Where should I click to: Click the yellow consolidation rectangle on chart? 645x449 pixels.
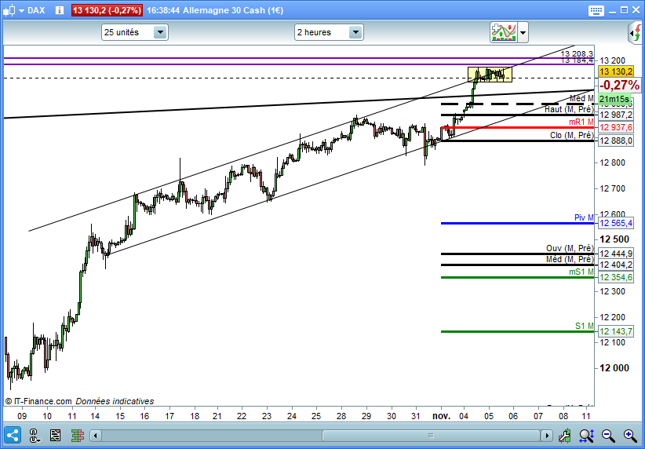490,75
